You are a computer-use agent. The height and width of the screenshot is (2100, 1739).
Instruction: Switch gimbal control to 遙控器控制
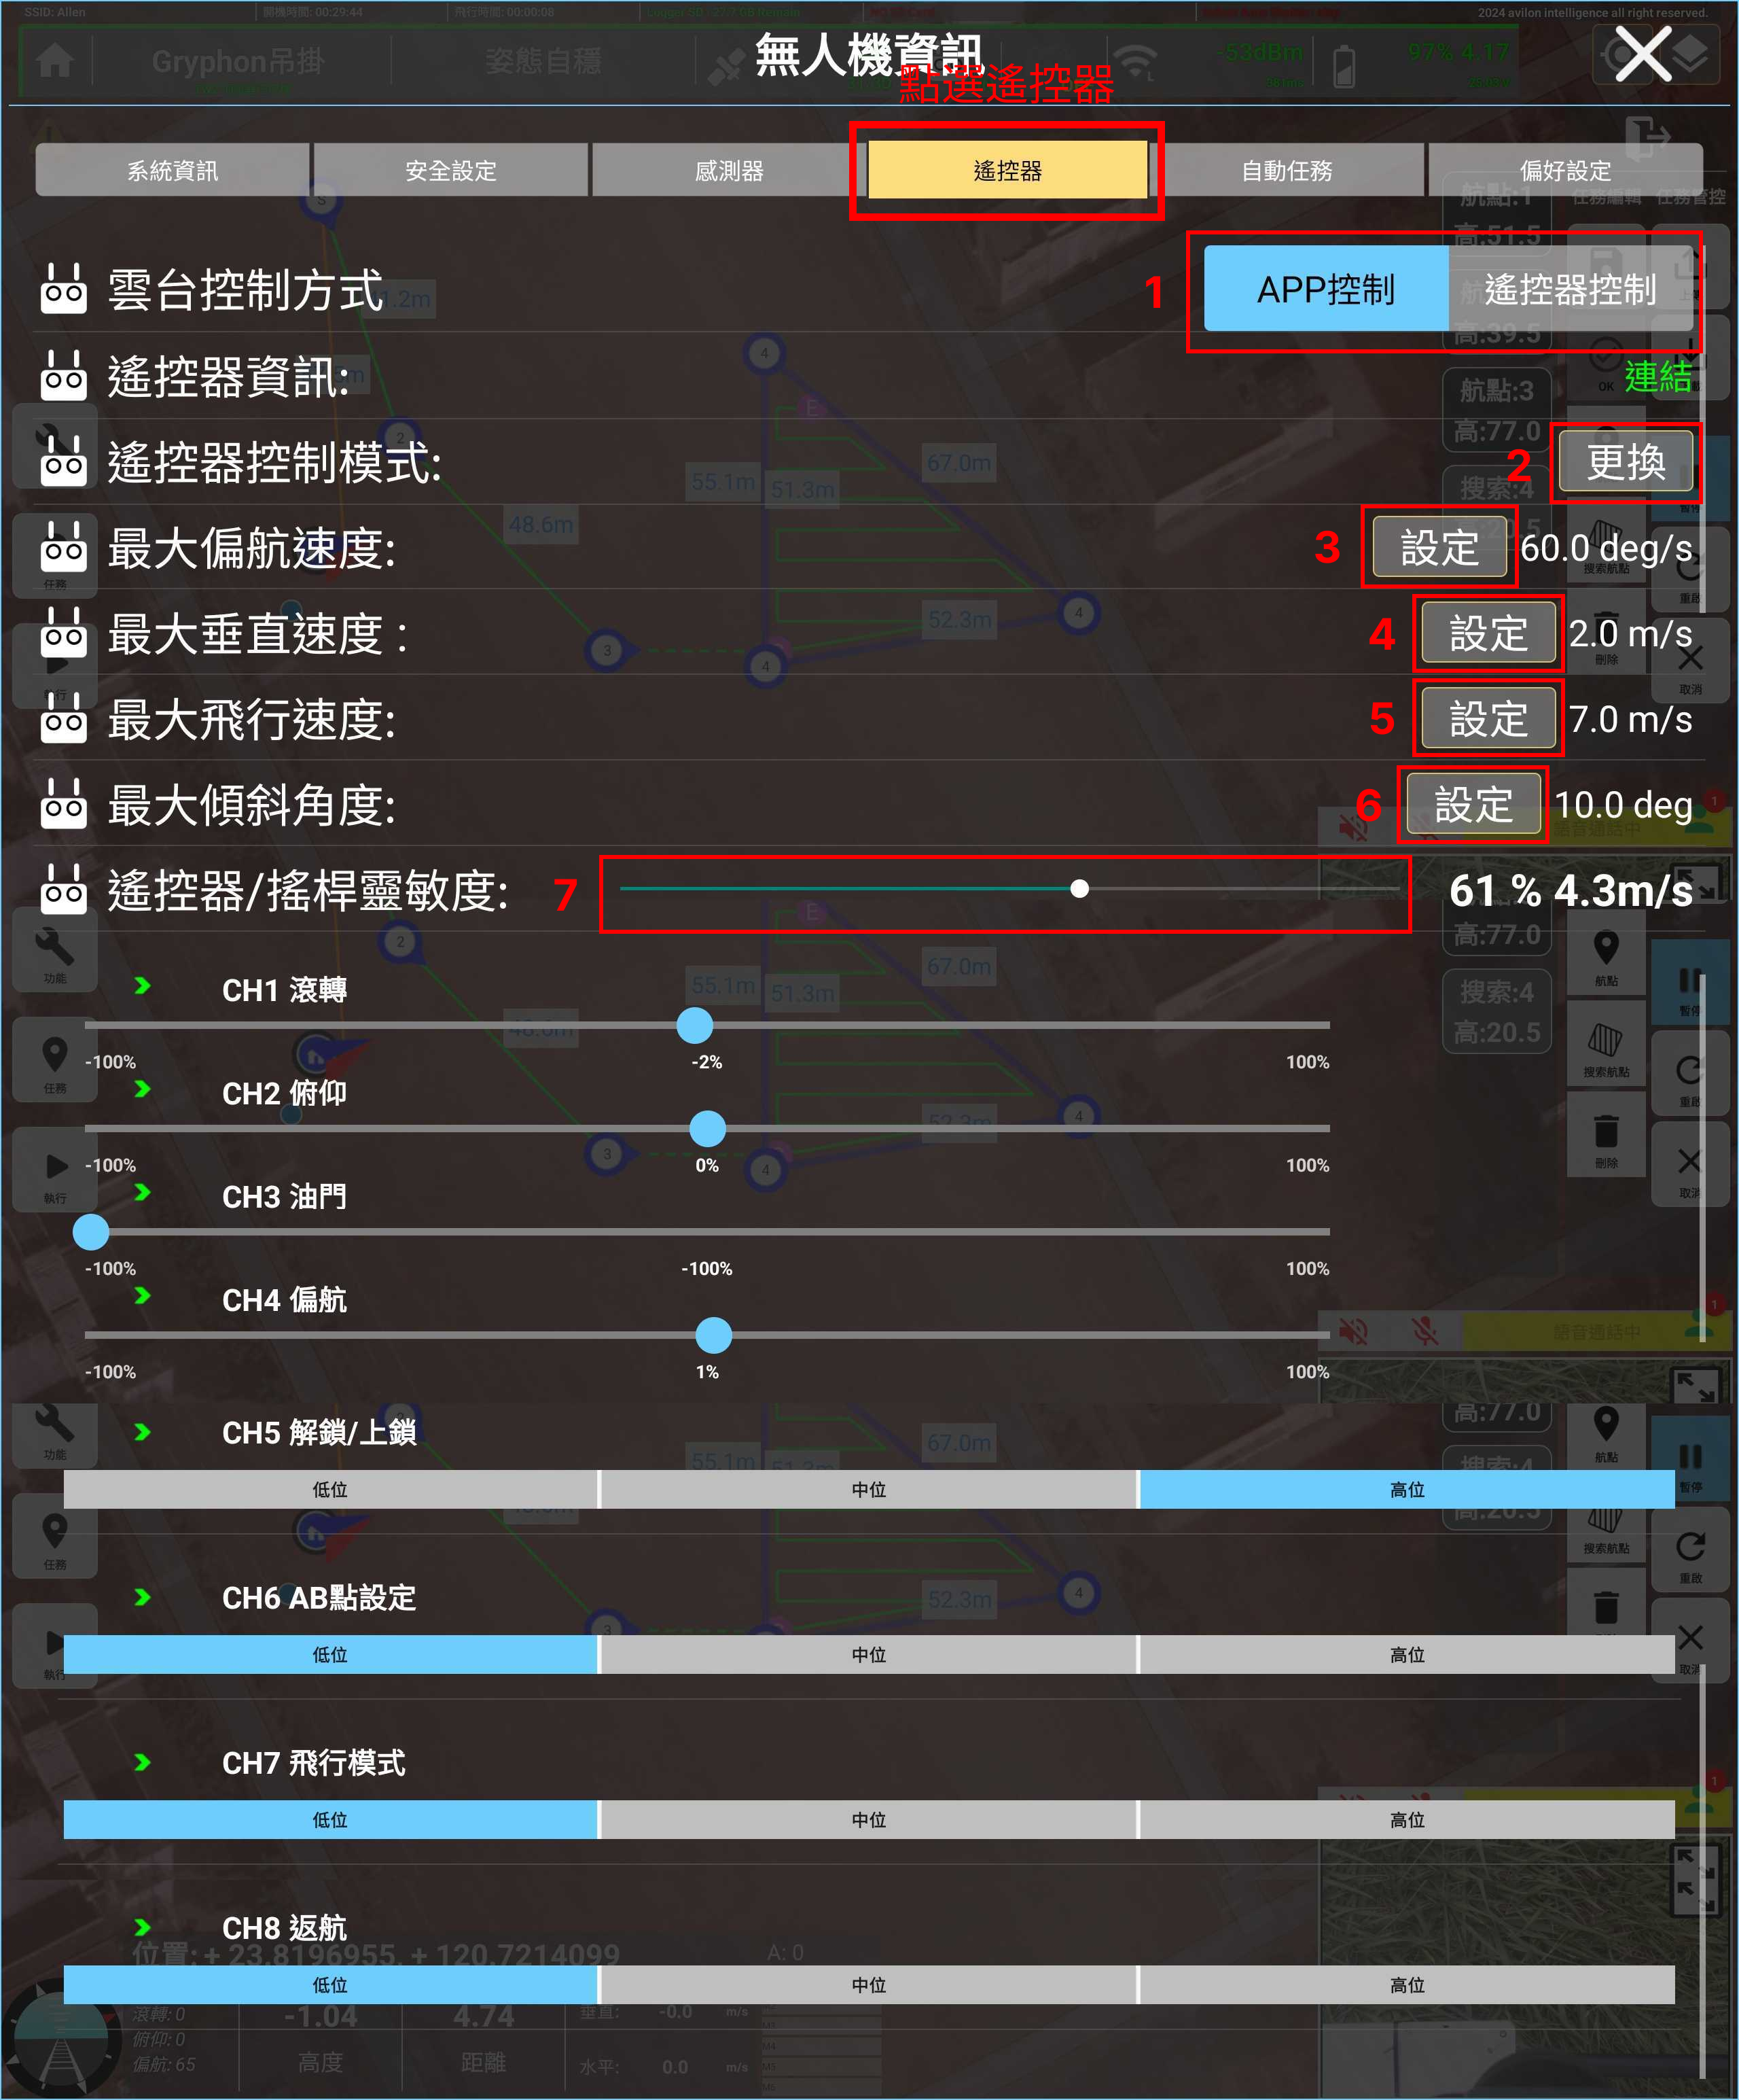click(x=1570, y=289)
